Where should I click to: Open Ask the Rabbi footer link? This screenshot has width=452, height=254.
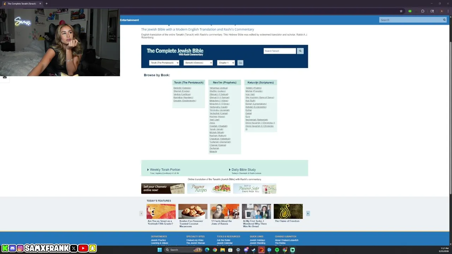[x=224, y=240]
